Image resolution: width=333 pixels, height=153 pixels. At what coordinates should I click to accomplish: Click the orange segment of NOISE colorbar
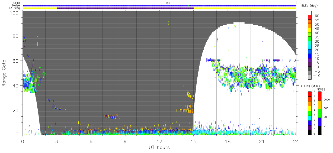coord(319,105)
